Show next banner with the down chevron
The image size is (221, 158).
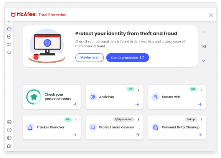coord(203,61)
